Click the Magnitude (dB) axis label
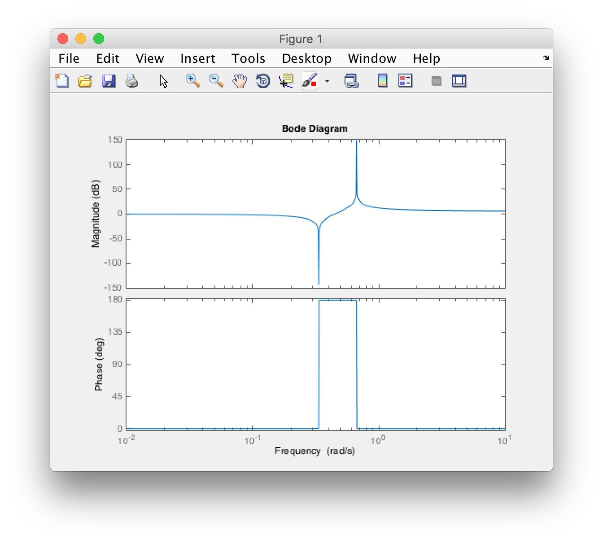The height and width of the screenshot is (543, 603). tap(96, 214)
